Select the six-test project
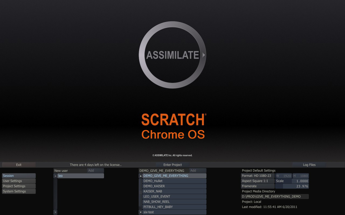This screenshot has height=215, width=345. pos(174,212)
